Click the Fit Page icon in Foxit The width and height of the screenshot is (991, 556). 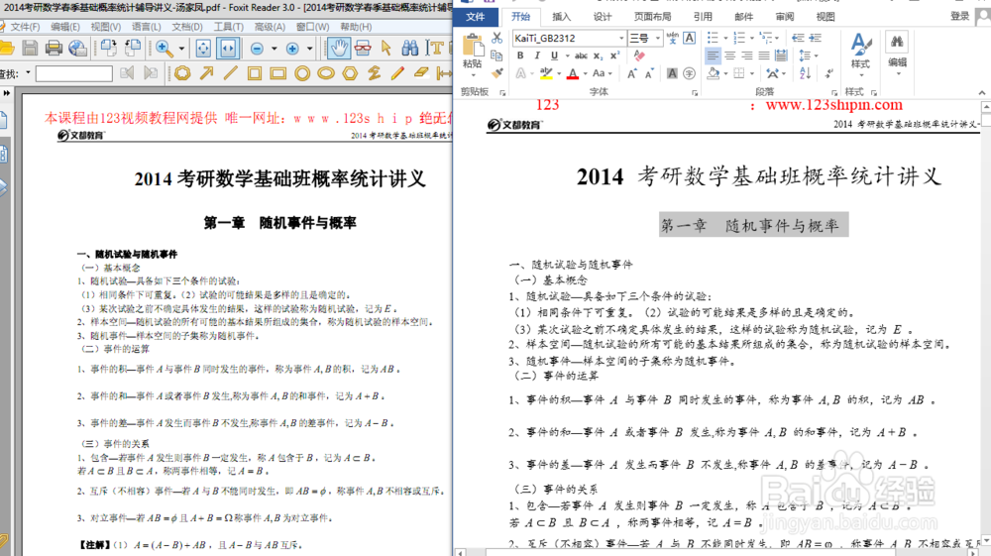203,48
